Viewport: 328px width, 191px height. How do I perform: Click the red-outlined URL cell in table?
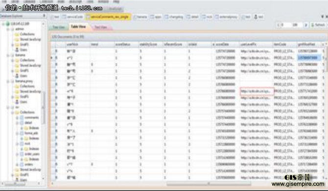pyautogui.click(x=257, y=91)
